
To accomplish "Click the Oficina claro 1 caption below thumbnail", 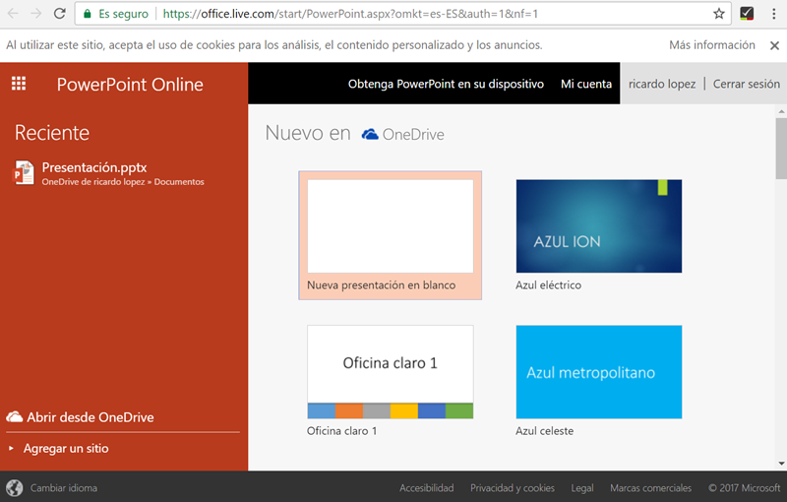I will [x=341, y=431].
